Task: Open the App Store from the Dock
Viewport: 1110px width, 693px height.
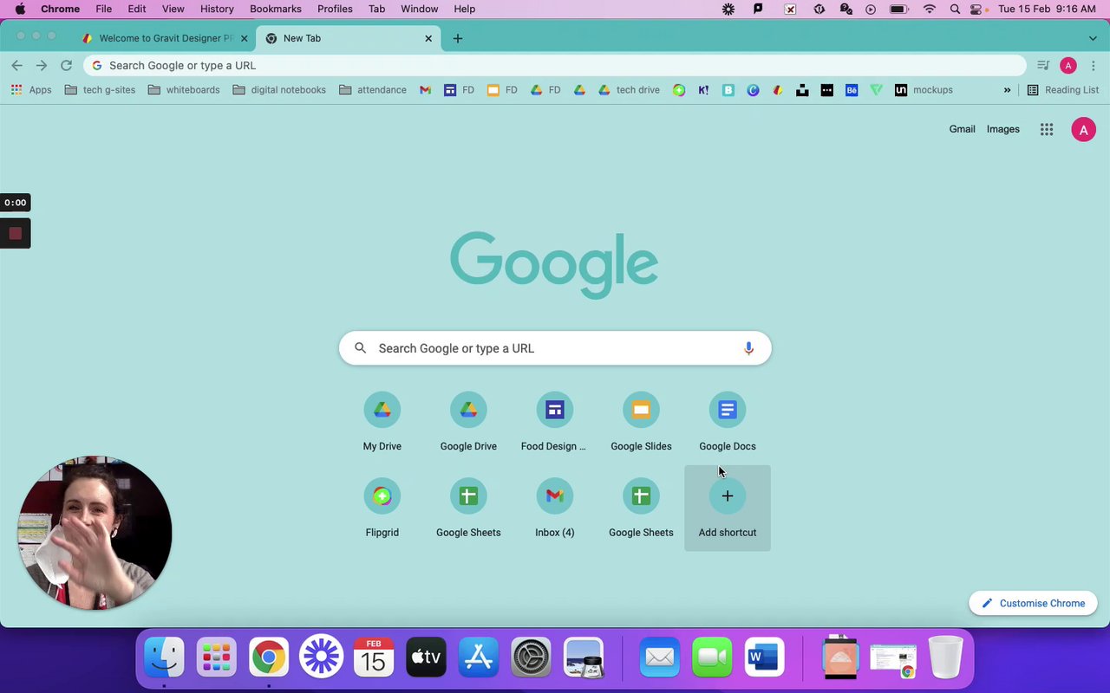Action: pyautogui.click(x=479, y=657)
